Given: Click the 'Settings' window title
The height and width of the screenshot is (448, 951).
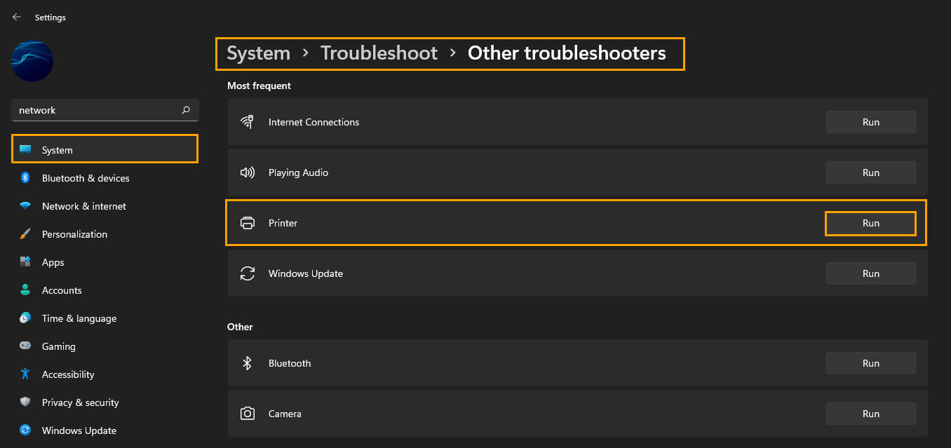Looking at the screenshot, I should click(x=50, y=17).
